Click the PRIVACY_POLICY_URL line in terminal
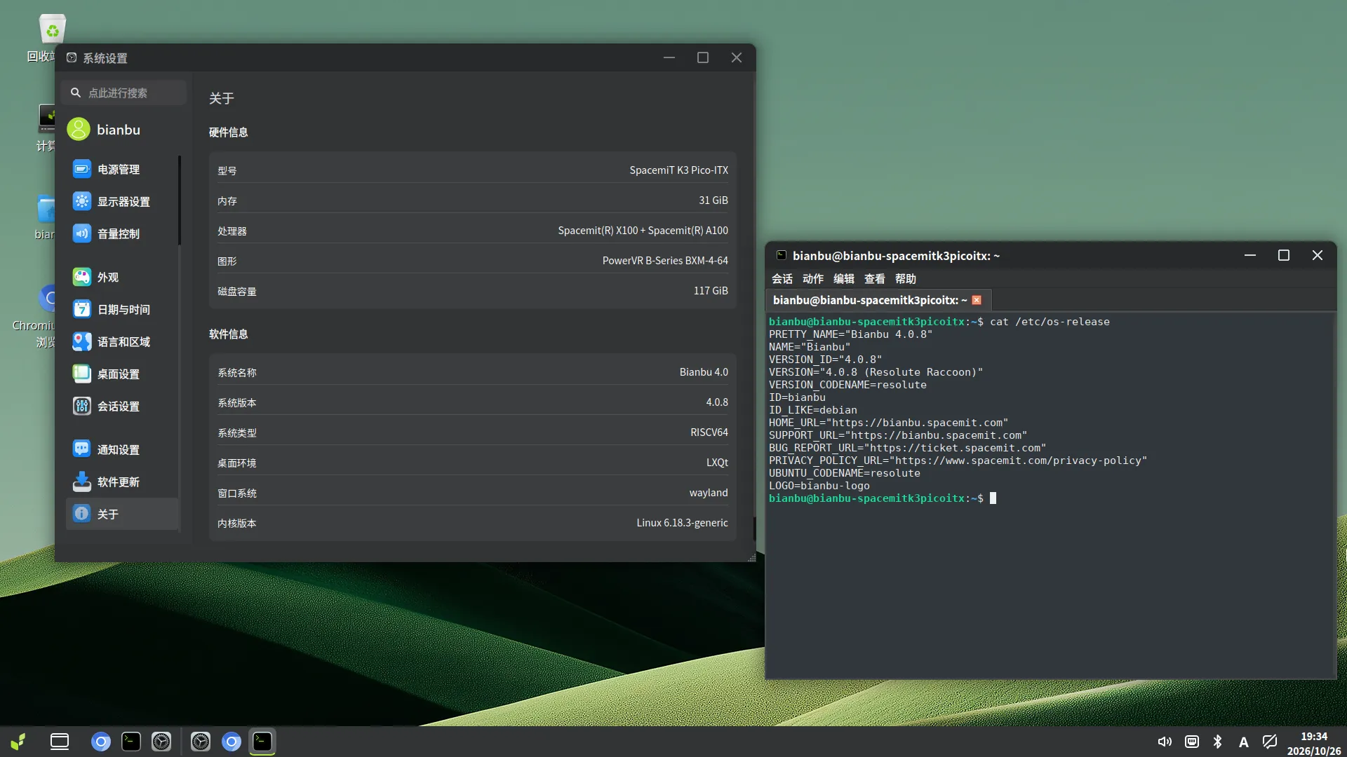1347x757 pixels. [x=958, y=461]
